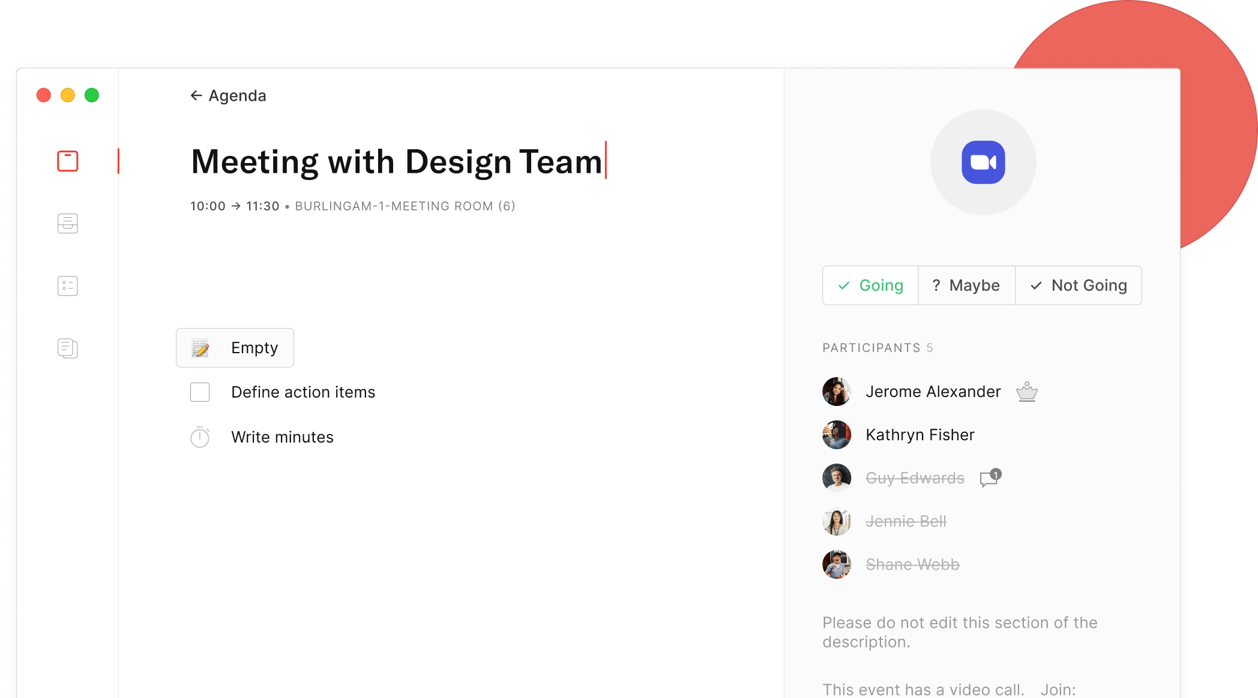Click Guy Edwards' avatar
Screen dimensions: 1258x698
[x=837, y=478]
